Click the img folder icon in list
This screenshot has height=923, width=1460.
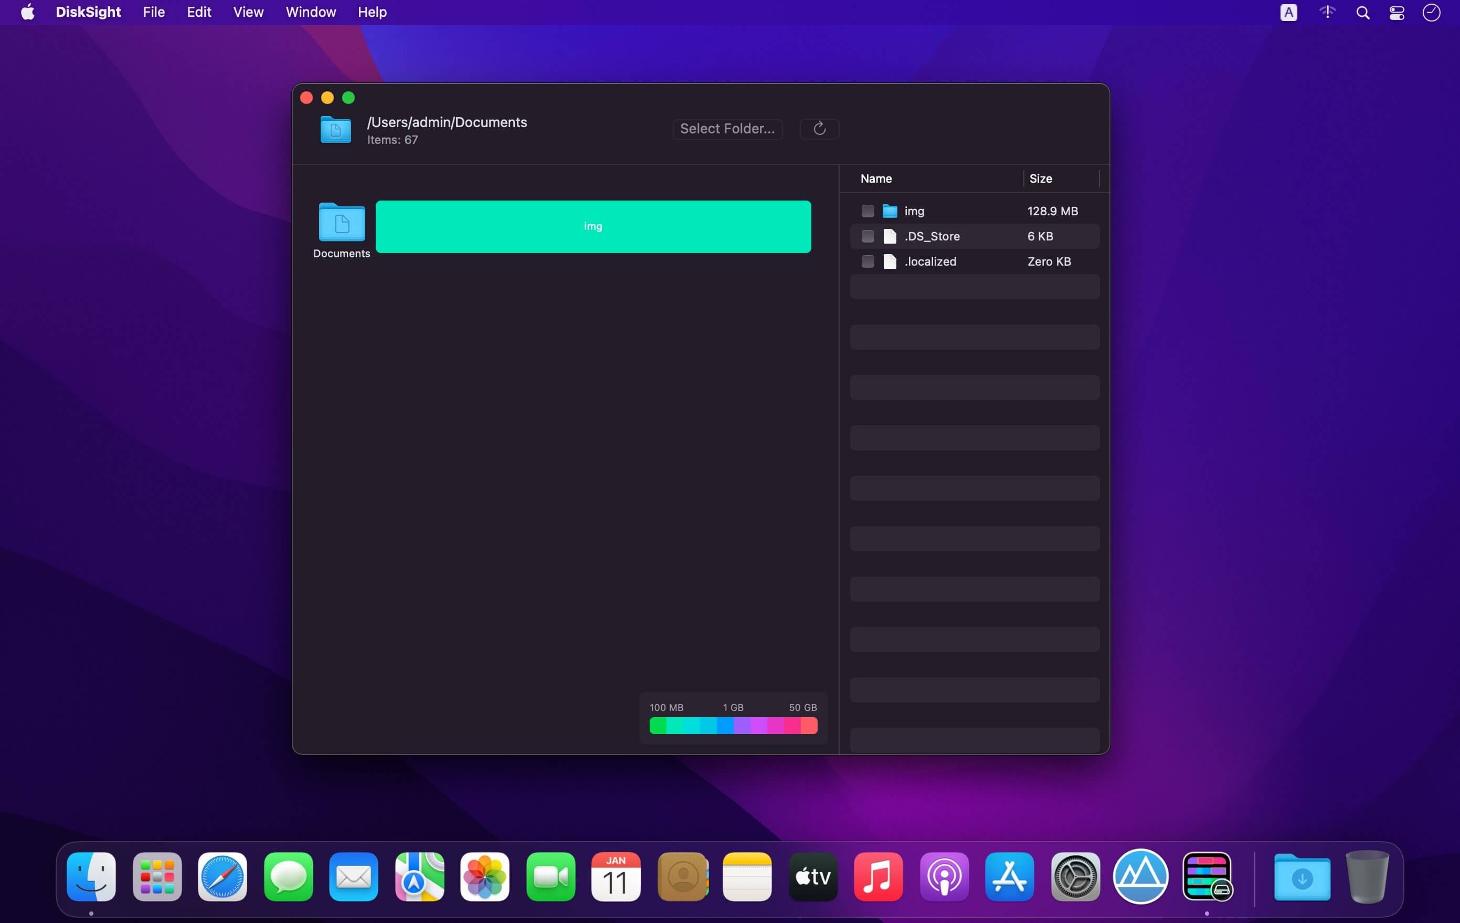coord(890,211)
